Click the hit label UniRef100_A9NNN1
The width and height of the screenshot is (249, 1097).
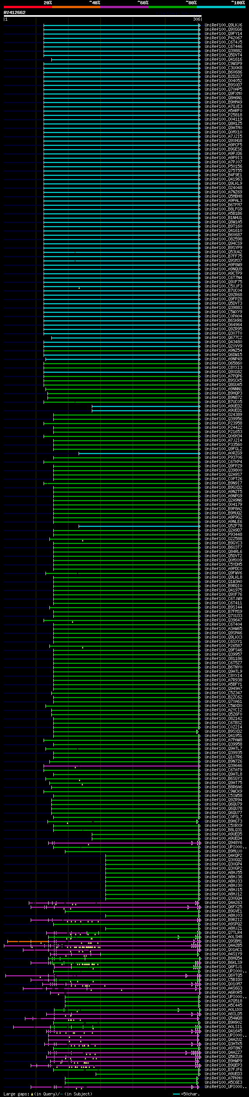pyautogui.click(x=223, y=389)
